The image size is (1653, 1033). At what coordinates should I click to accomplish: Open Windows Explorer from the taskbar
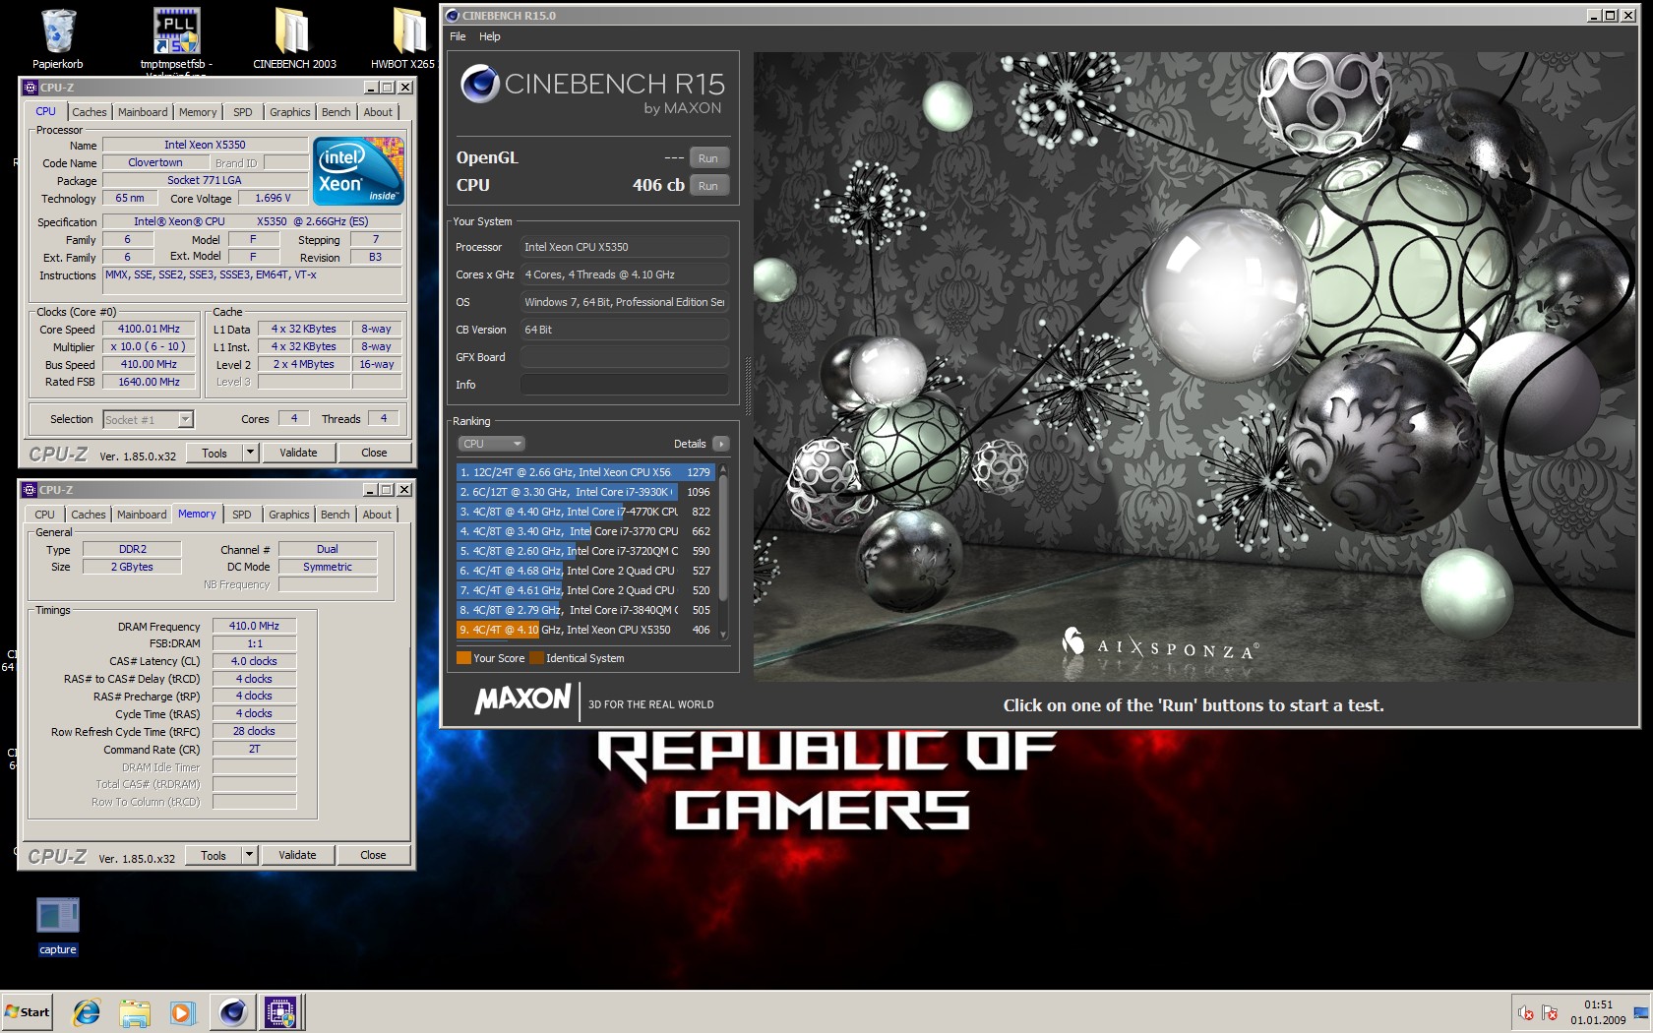[x=135, y=1011]
